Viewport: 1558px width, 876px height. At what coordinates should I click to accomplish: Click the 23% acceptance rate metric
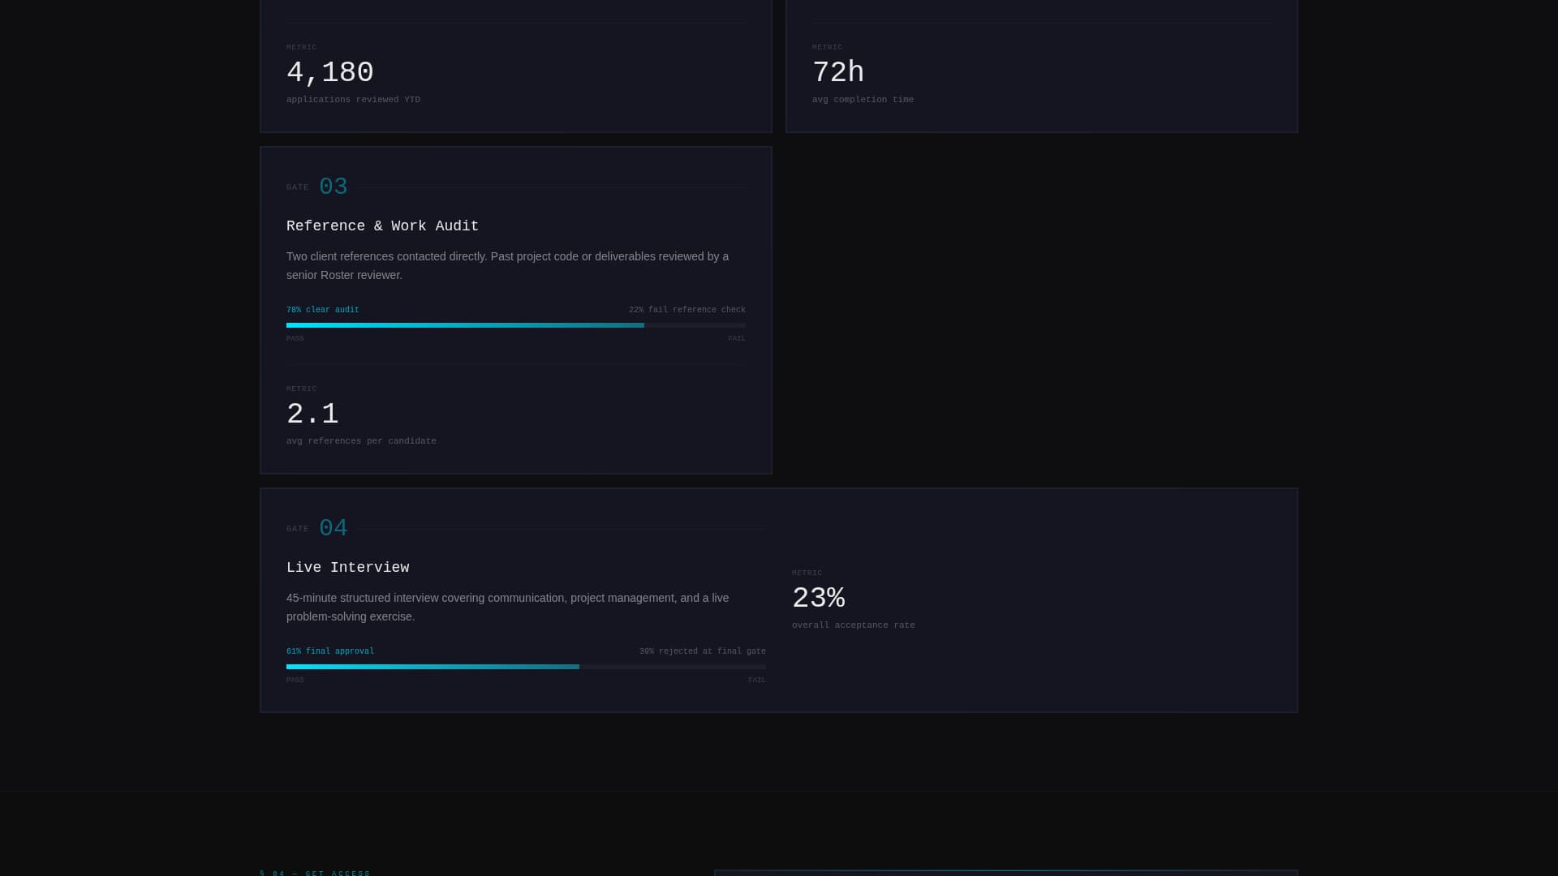click(x=819, y=599)
